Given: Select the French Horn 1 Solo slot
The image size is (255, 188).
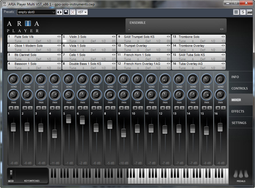Looking at the screenshot, I should pyautogui.click(x=144, y=57).
